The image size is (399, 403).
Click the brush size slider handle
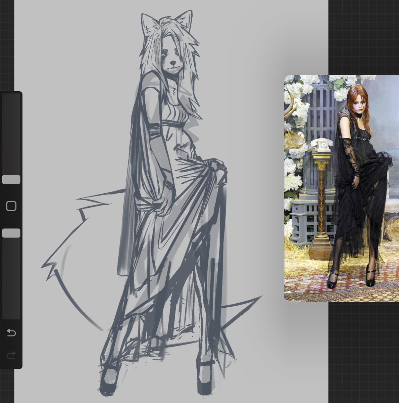pos(11,179)
